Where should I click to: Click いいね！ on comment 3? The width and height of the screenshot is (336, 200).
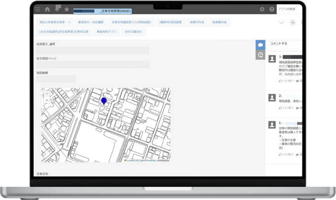pos(287,81)
